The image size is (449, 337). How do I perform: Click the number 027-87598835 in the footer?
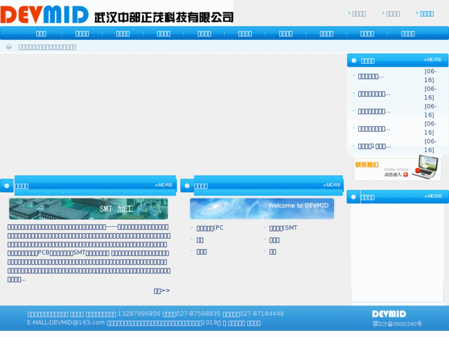pyautogui.click(x=198, y=314)
